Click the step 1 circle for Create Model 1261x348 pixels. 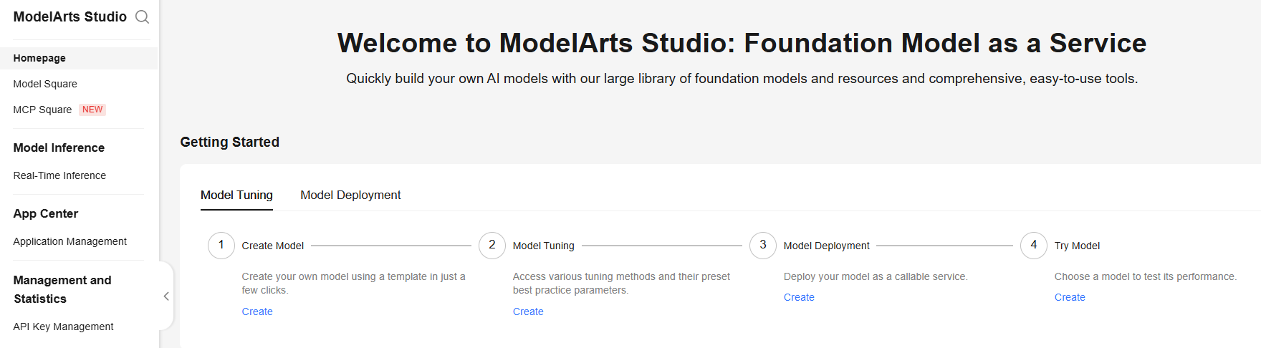[x=221, y=245]
